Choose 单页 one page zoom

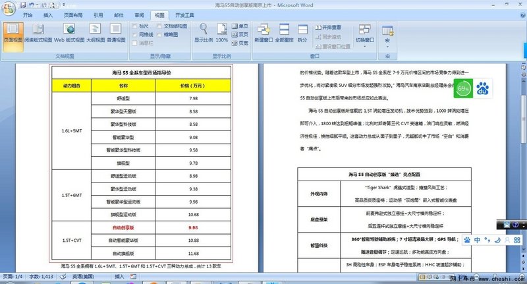[240, 26]
